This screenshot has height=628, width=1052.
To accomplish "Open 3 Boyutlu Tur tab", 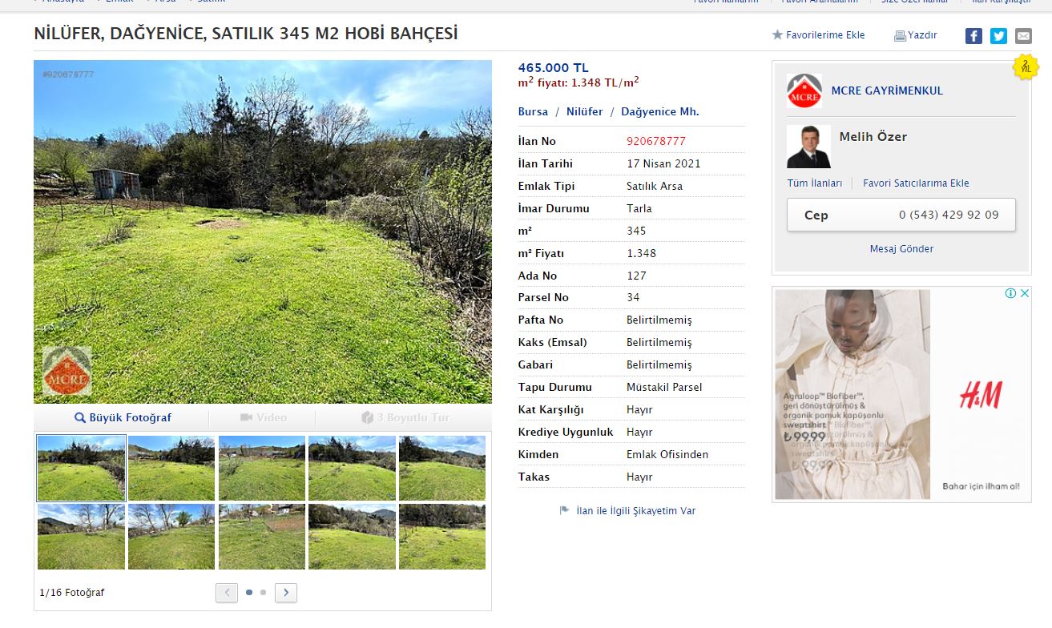I will coord(405,417).
